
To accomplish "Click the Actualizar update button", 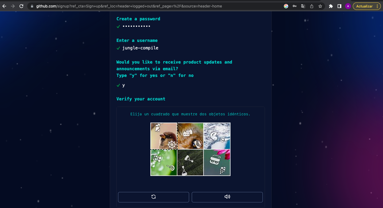I will click(364, 6).
